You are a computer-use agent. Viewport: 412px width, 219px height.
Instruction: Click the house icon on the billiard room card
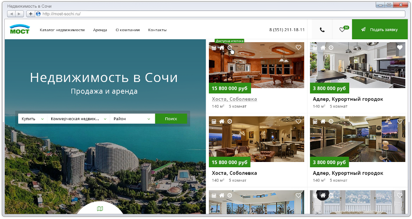(x=222, y=47)
